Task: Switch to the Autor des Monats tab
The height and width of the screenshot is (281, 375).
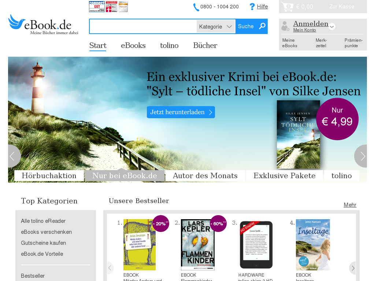Action: pos(205,176)
